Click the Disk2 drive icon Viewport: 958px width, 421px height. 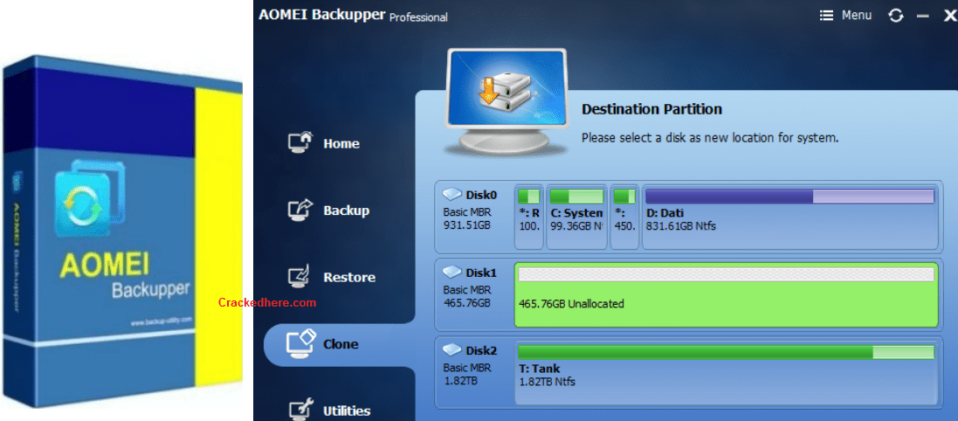click(x=452, y=350)
